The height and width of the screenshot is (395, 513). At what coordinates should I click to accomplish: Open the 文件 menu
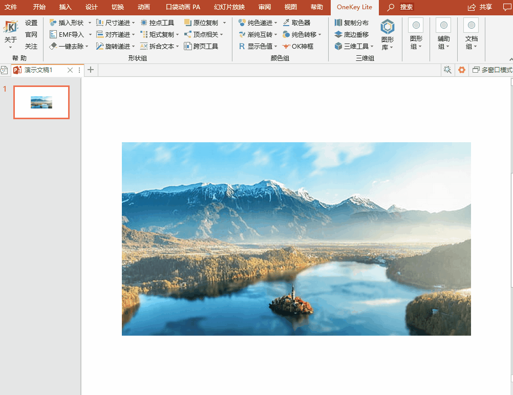[10, 7]
